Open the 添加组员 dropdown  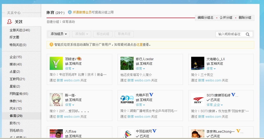click(x=59, y=34)
